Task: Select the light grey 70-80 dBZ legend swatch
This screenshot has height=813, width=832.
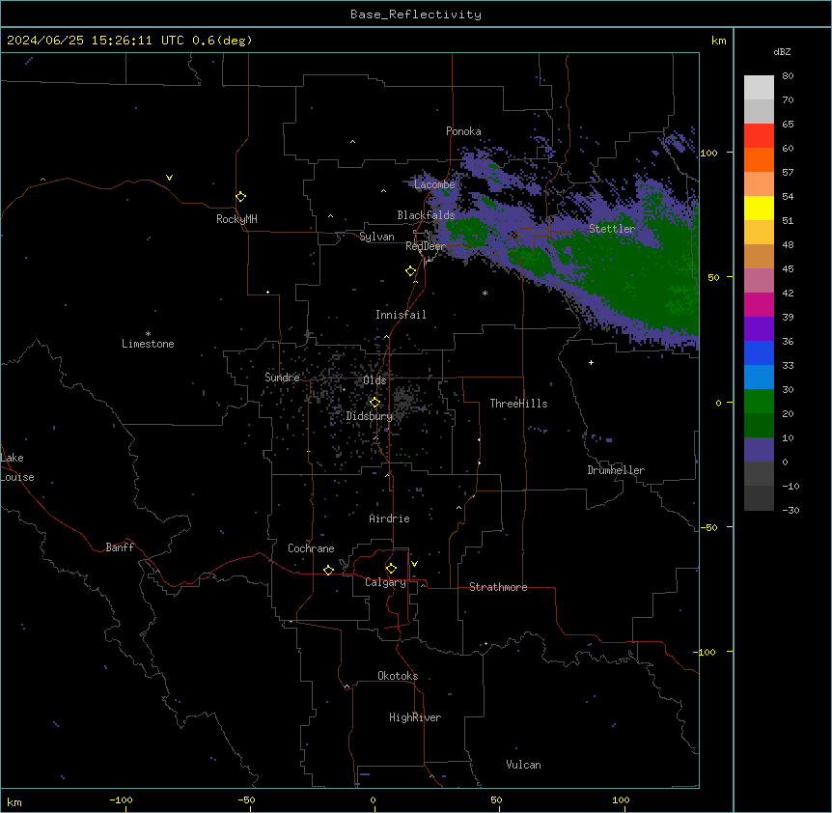Action: [759, 87]
